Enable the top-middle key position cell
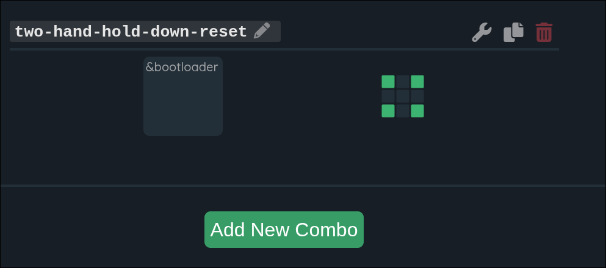 coord(403,82)
